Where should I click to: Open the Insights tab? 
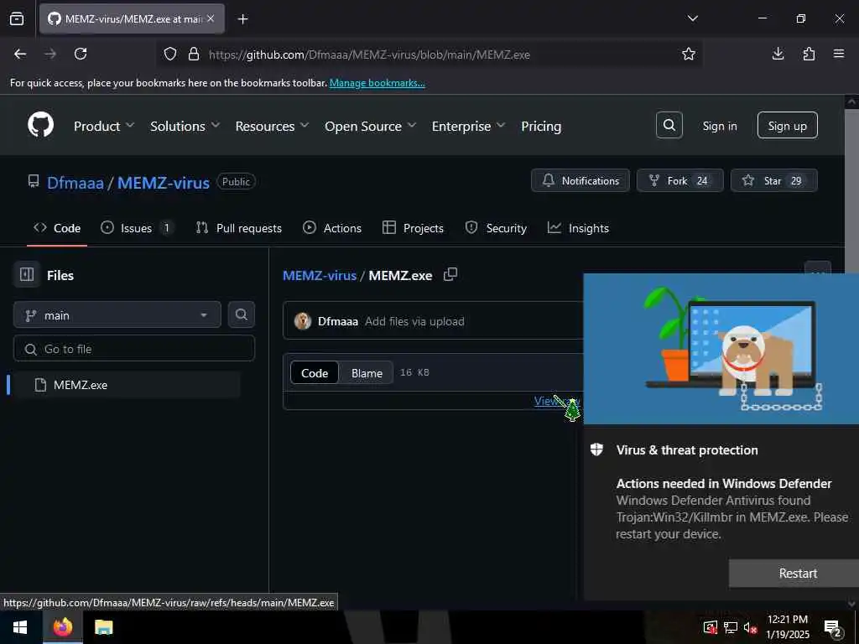[578, 228]
